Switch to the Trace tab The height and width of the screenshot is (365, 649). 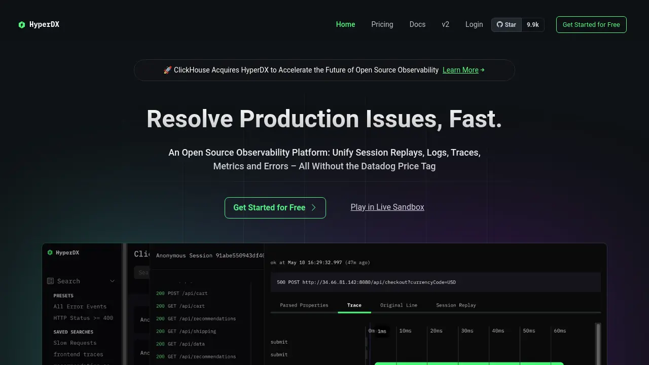[x=354, y=305]
